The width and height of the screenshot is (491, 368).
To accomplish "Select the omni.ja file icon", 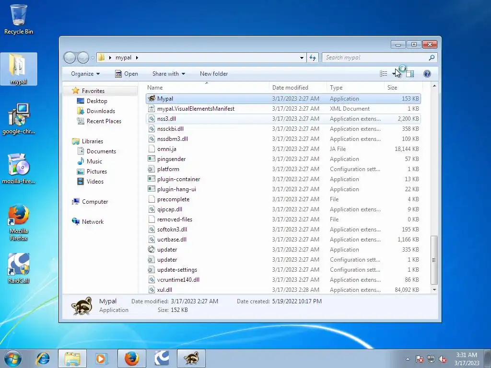I will coord(152,149).
